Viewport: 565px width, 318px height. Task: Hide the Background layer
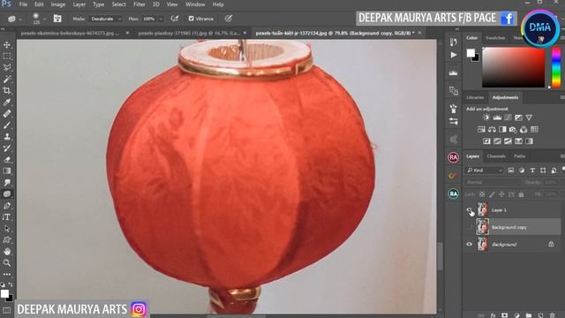pos(470,244)
